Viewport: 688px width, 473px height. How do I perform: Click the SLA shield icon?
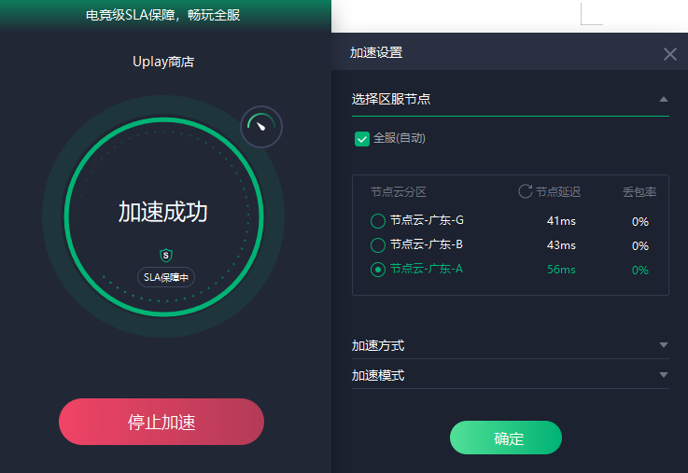166,255
